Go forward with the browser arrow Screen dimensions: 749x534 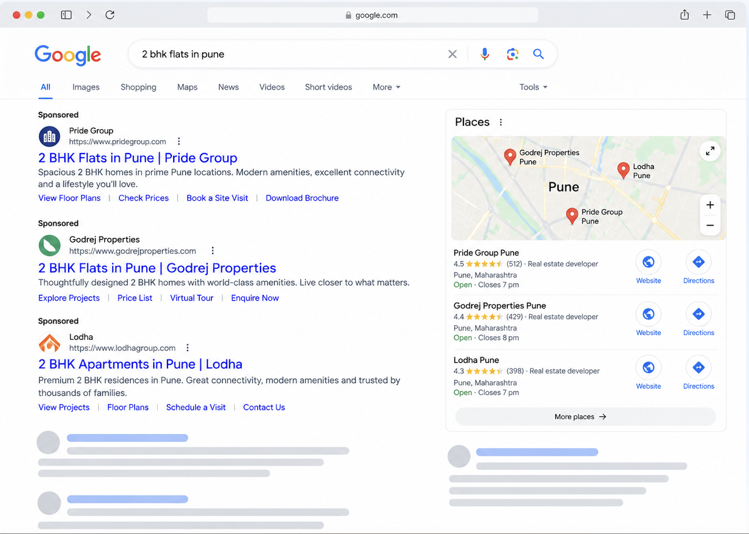[x=89, y=15]
